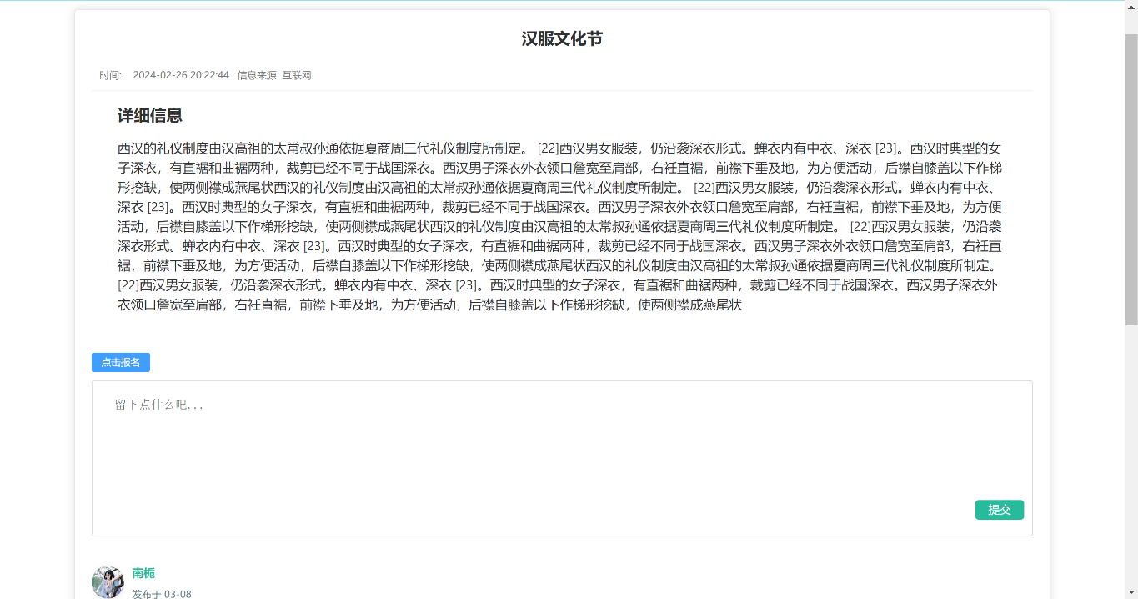Focus the 留下点什么吧 comment box
Screen dimensions: 1138x599
562,458
